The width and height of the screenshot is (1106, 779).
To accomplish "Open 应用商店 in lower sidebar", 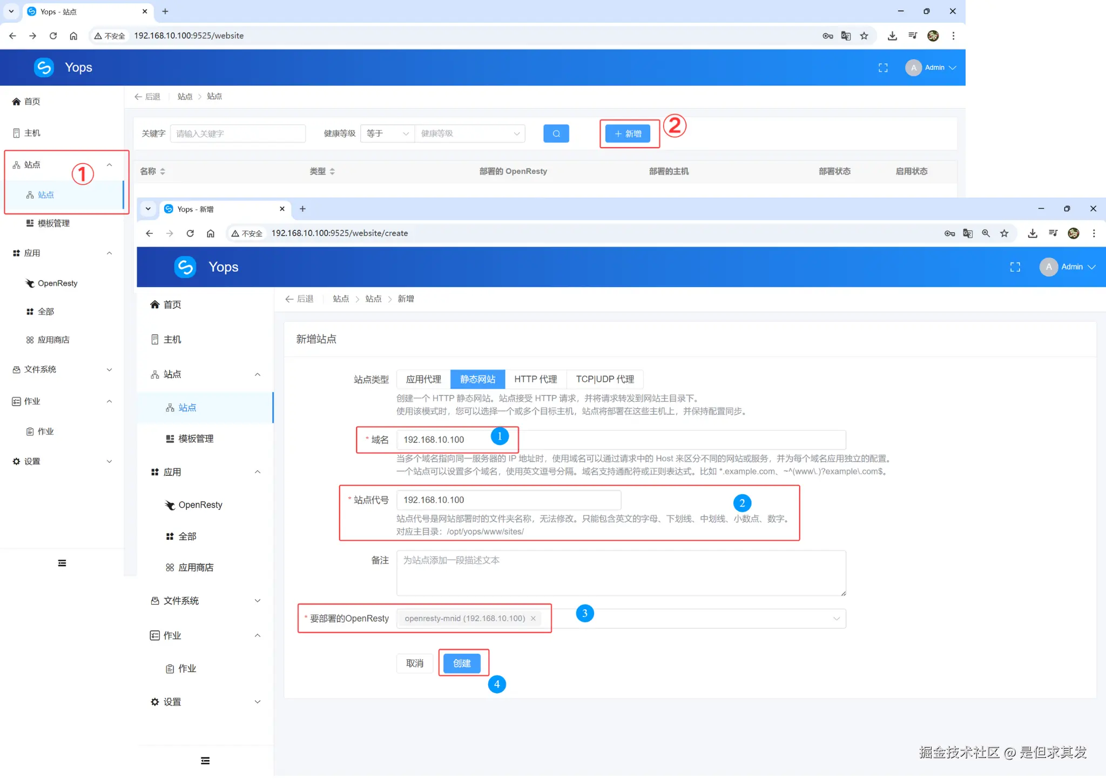I will (195, 567).
